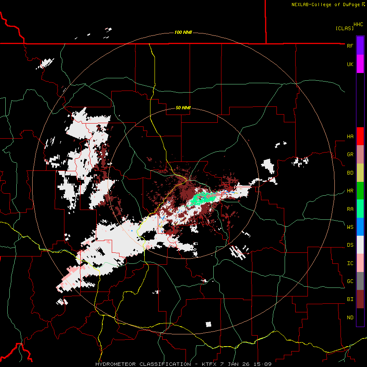Viewport: 367px width, 367px height.
Task: Click the HA legend label
Action: click(350, 137)
